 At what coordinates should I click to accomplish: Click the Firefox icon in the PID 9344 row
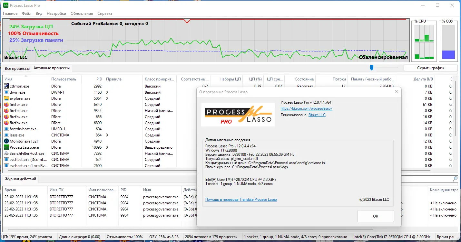click(6, 110)
